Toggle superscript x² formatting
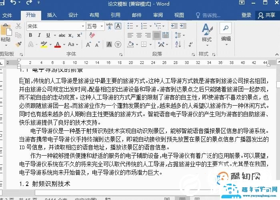 80,35
